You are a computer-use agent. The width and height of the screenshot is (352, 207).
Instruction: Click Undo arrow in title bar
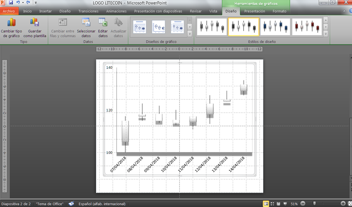[18, 3]
